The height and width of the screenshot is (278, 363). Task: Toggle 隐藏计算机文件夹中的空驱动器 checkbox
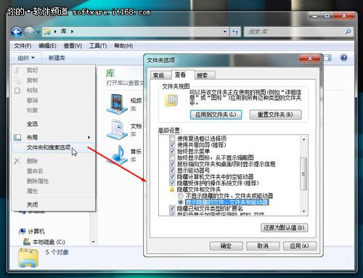[x=172, y=176]
